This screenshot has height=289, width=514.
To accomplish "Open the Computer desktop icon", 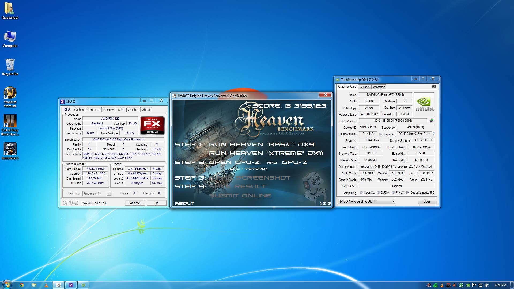I will pyautogui.click(x=10, y=39).
